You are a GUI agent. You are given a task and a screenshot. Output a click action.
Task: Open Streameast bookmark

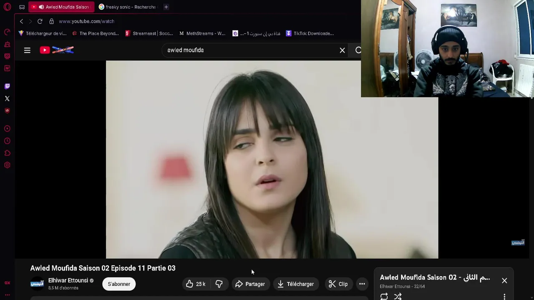pyautogui.click(x=149, y=33)
